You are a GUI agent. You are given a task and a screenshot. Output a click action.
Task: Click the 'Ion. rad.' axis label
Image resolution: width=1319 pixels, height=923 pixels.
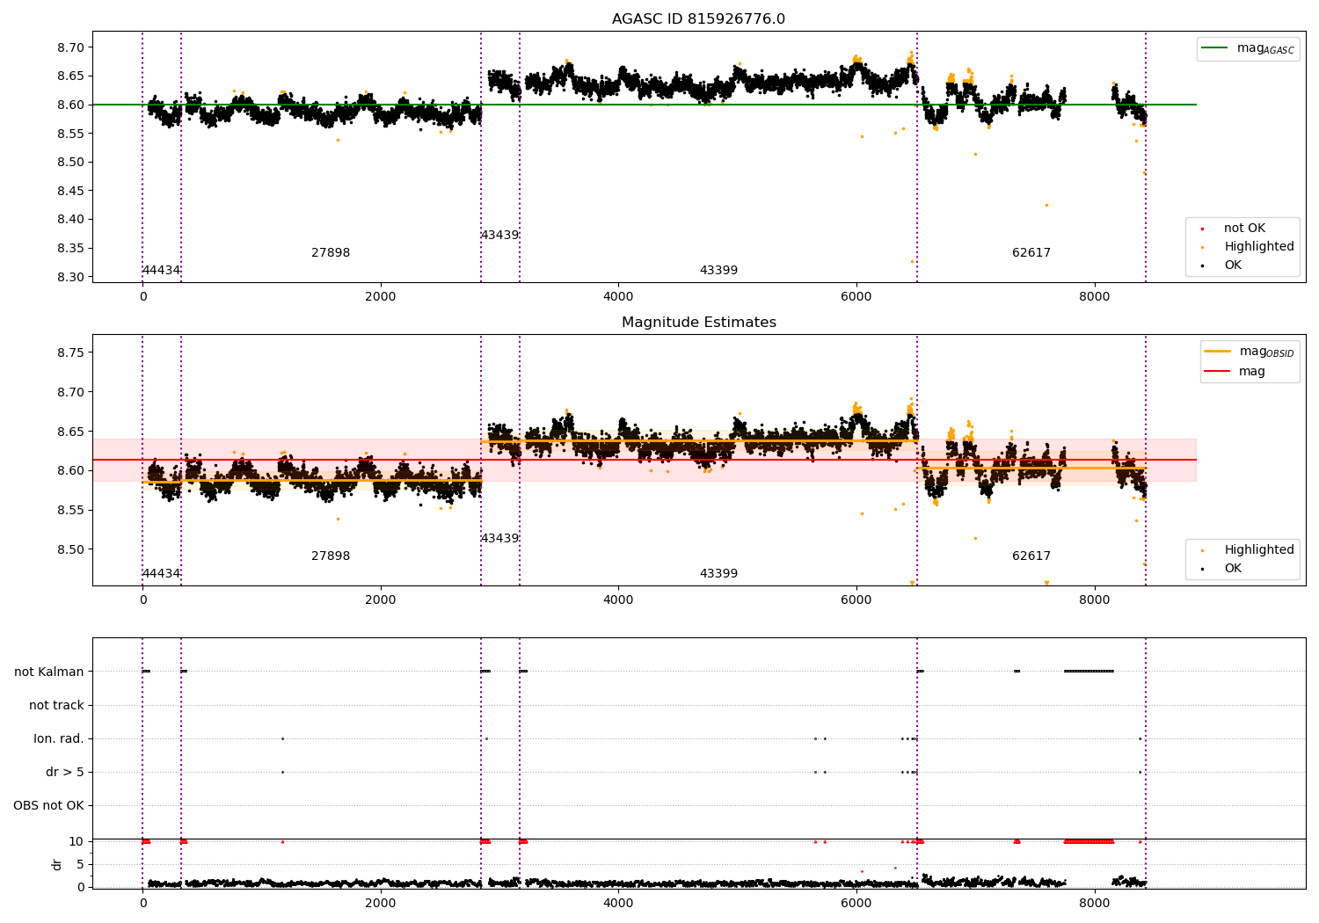(x=59, y=739)
